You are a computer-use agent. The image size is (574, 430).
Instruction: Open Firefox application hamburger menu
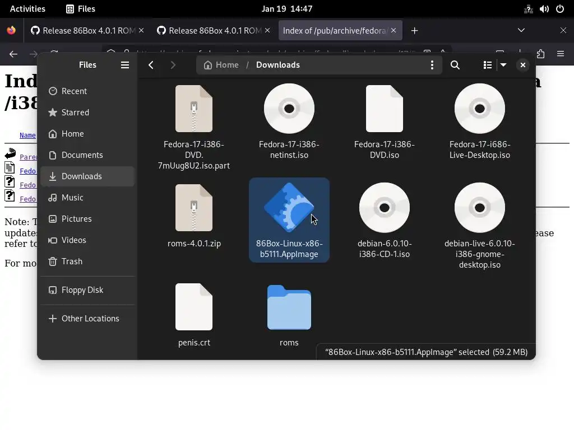tap(561, 54)
